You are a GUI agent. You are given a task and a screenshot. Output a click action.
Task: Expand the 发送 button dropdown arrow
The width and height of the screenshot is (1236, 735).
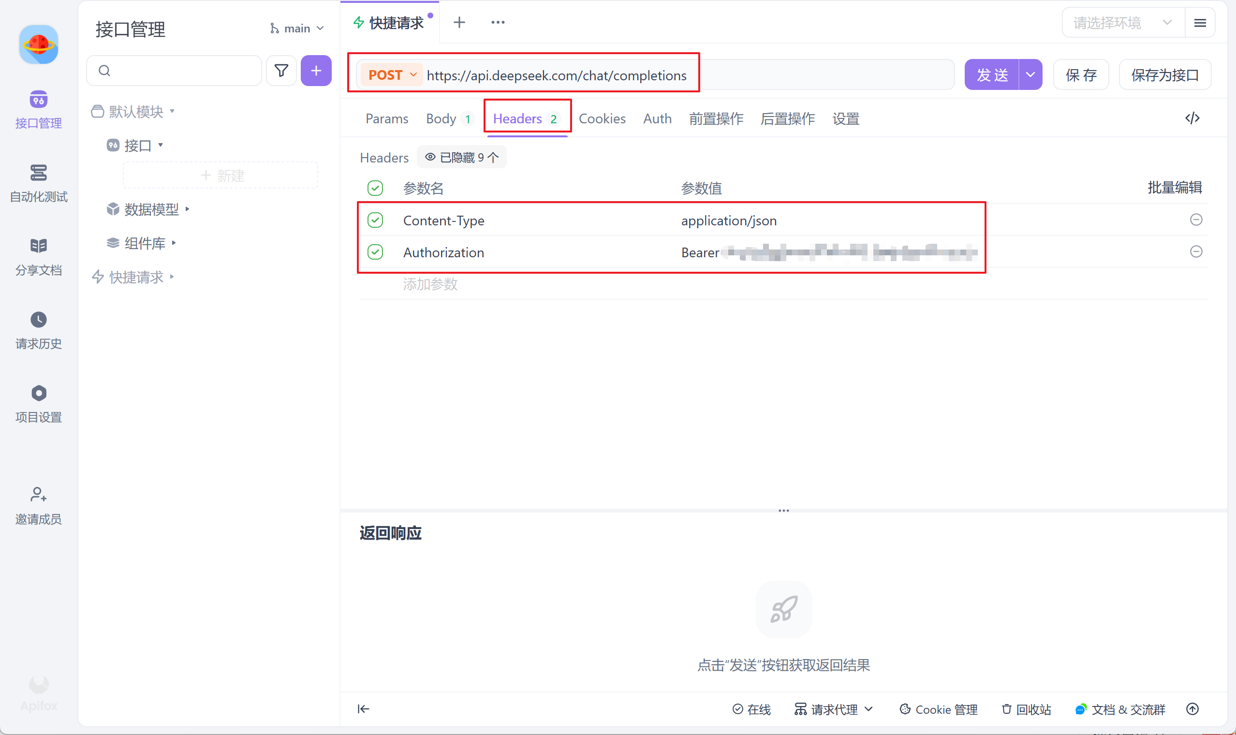tap(1030, 75)
